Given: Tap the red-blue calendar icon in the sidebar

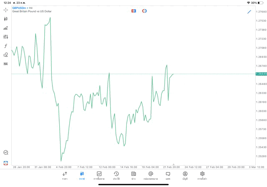Looking at the screenshot, I should click(5, 163).
